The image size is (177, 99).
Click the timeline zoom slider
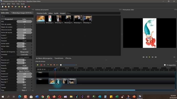pos(70,65)
